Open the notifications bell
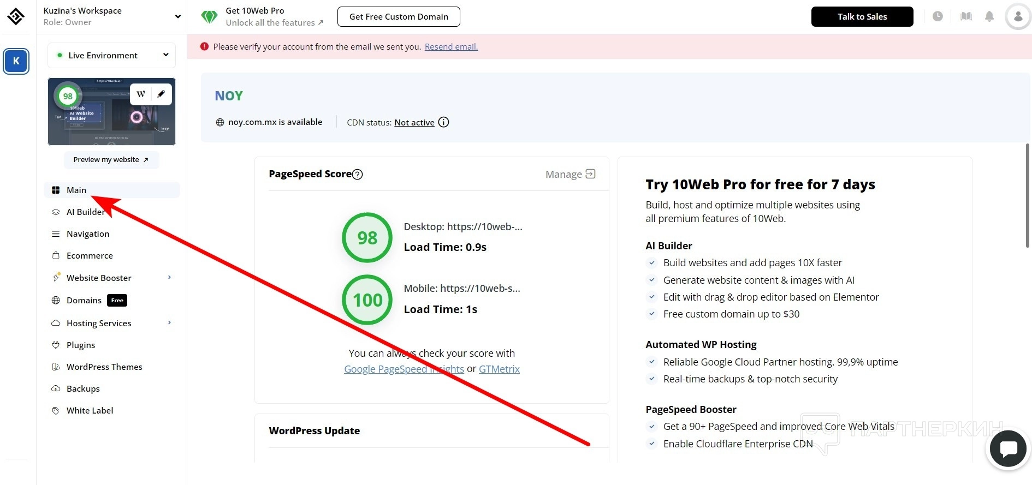This screenshot has height=485, width=1032. pyautogui.click(x=989, y=16)
